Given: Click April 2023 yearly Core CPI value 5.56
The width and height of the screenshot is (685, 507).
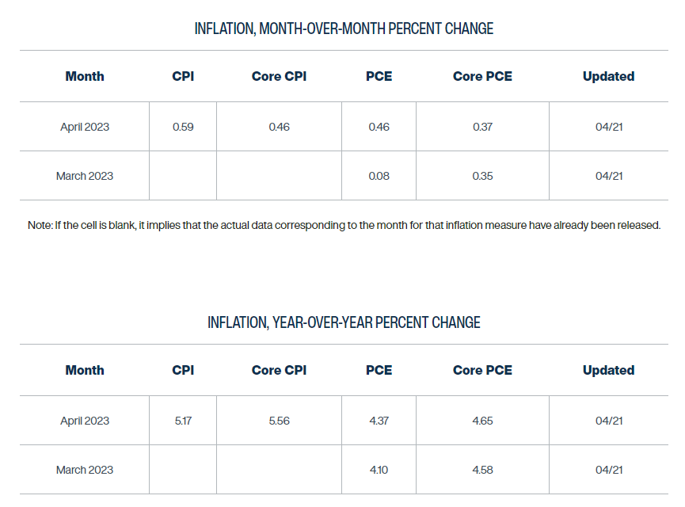Looking at the screenshot, I should click(x=280, y=421).
